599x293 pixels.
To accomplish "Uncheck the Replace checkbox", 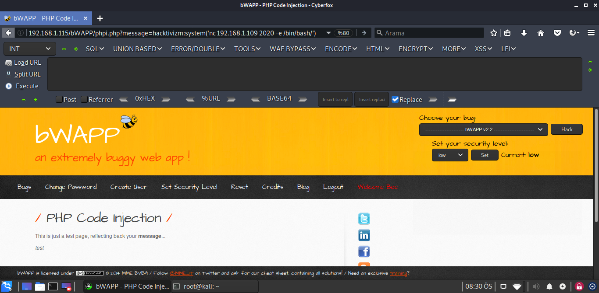I will [x=395, y=99].
